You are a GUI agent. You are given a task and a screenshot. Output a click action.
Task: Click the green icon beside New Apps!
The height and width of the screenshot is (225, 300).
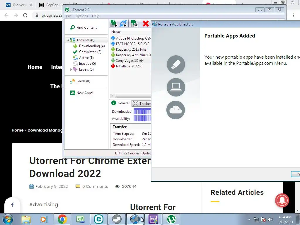pyautogui.click(x=73, y=93)
